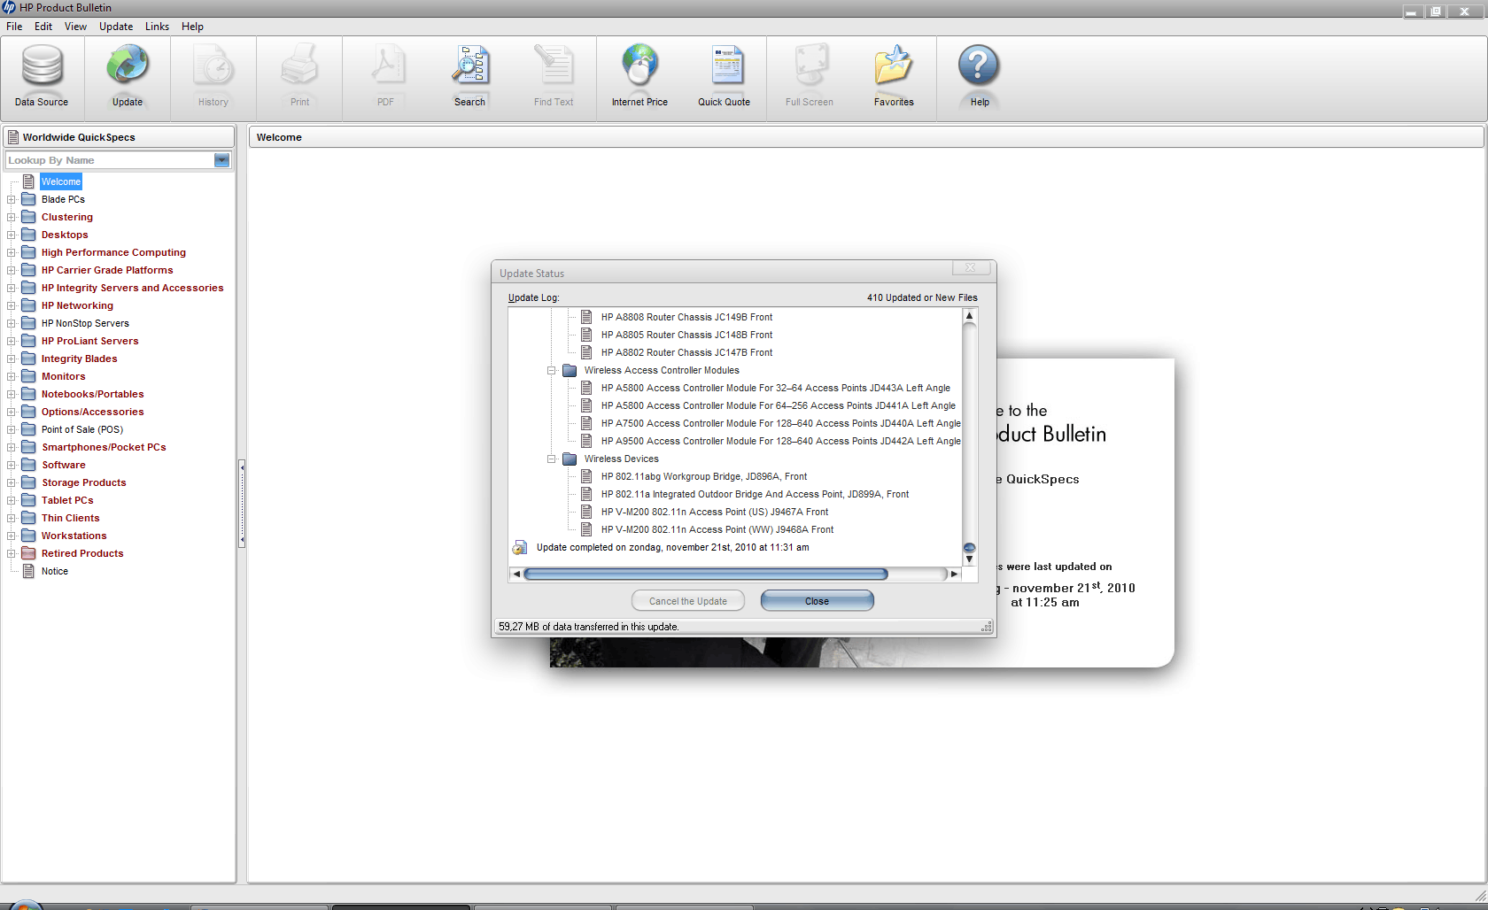Click document icon for HP A9500 Access Controller

tap(586, 441)
